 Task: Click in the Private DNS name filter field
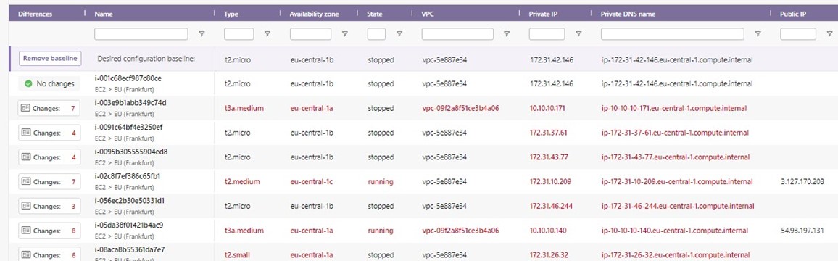[672, 33]
